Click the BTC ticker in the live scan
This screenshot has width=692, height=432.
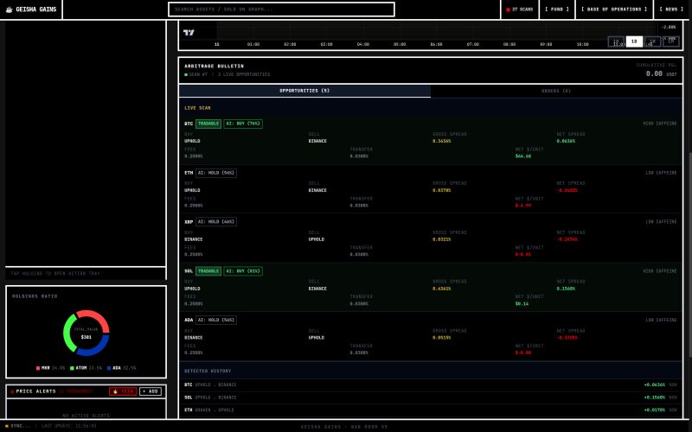pos(189,124)
